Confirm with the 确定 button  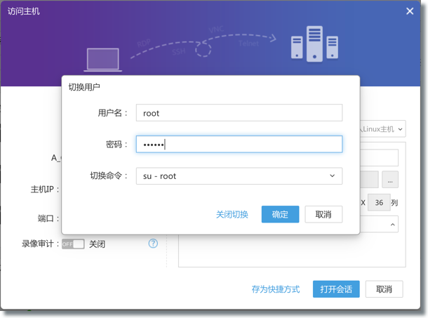[280, 214]
